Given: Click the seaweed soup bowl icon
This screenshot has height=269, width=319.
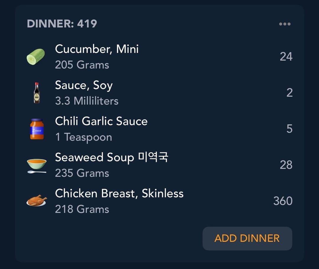Looking at the screenshot, I should click(37, 165).
